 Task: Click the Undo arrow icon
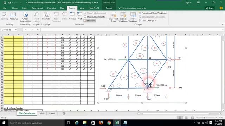pyautogui.click(x=9, y=3)
